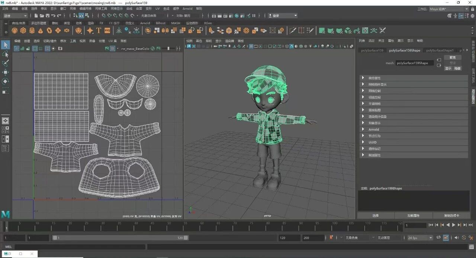476x258 pixels.
Task: Expand the UUID attribute section
Action: (372, 142)
